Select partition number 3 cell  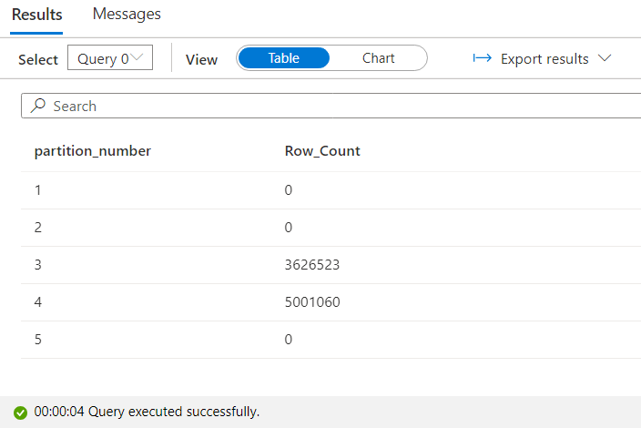[x=38, y=264]
